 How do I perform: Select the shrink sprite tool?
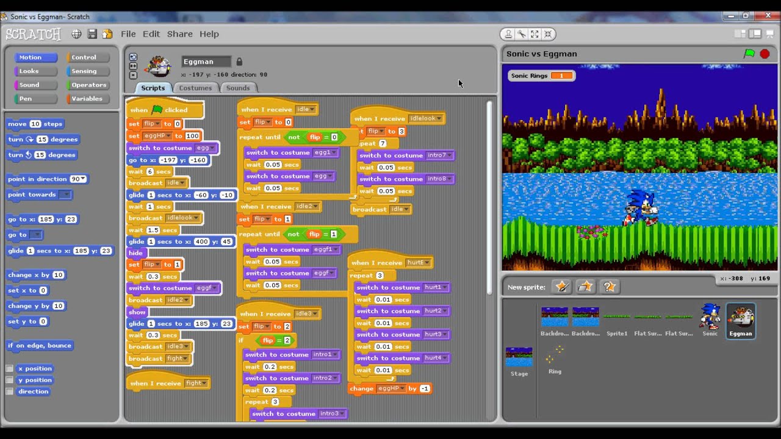click(548, 34)
